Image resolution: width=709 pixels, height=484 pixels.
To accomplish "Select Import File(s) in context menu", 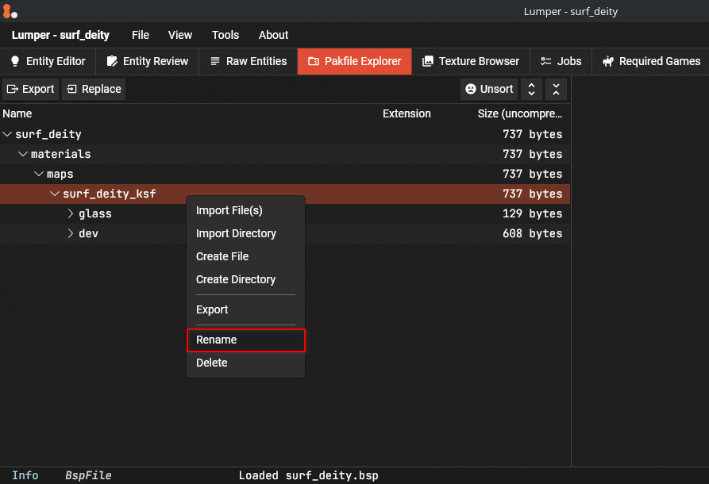I will [x=229, y=210].
